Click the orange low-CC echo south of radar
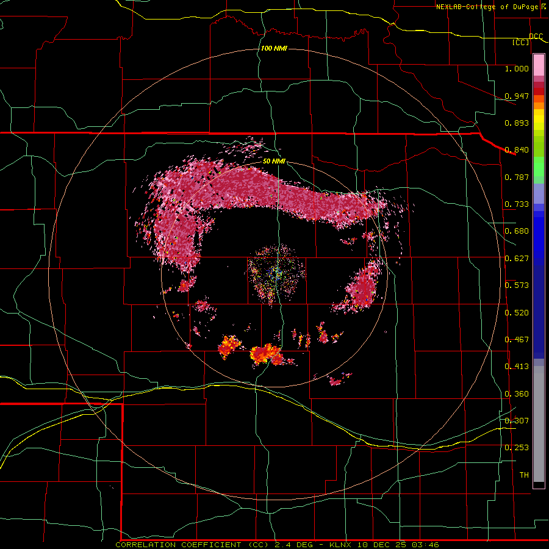 [266, 354]
